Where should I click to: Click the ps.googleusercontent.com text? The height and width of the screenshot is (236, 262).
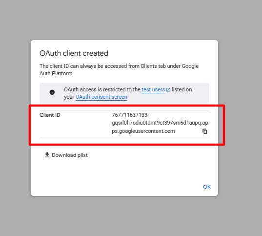point(143,131)
